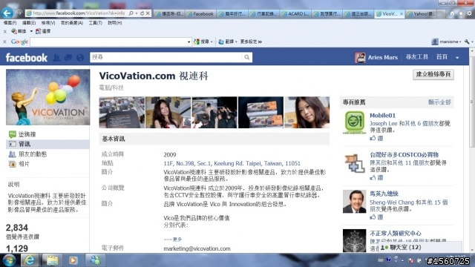Open the 我的最愛(A) menu
This screenshot has height=267, width=475.
point(72,23)
